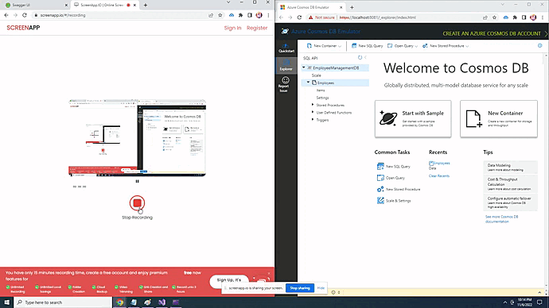
Task: Click the screen recording preview thumbnail
Action: (x=137, y=138)
